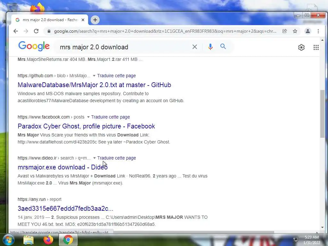
Task: Click the https://any.run breadcrumb URL
Action: click(31, 199)
